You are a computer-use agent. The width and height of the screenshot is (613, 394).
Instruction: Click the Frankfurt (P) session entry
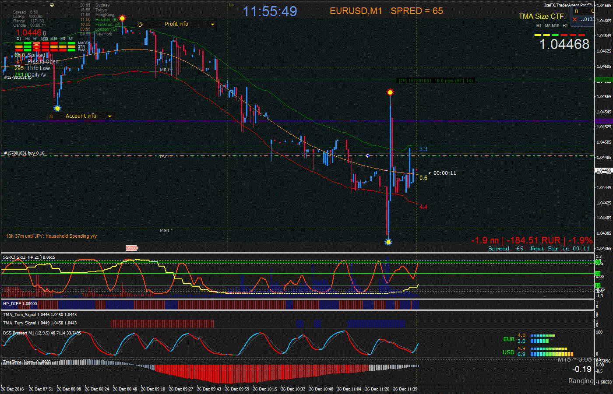click(108, 25)
